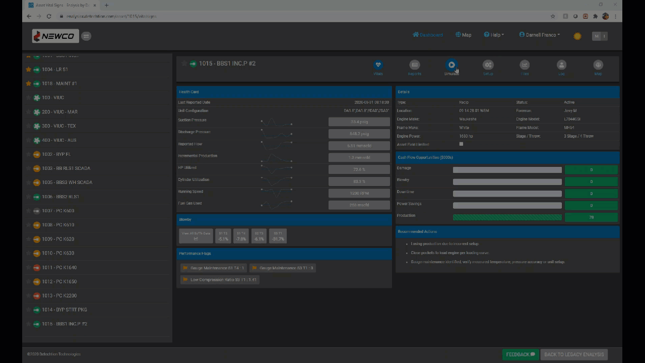
Task: Click flag icon on Gauge Maintenance S1 T4
Action: (185, 268)
